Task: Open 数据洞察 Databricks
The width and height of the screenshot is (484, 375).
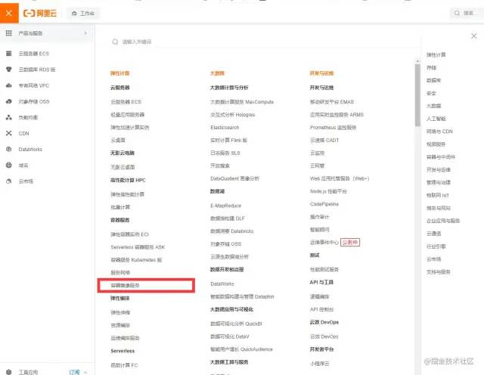Action: coord(232,231)
